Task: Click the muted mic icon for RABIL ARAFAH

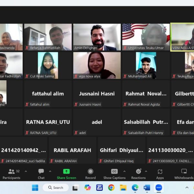Action: coord(52,161)
